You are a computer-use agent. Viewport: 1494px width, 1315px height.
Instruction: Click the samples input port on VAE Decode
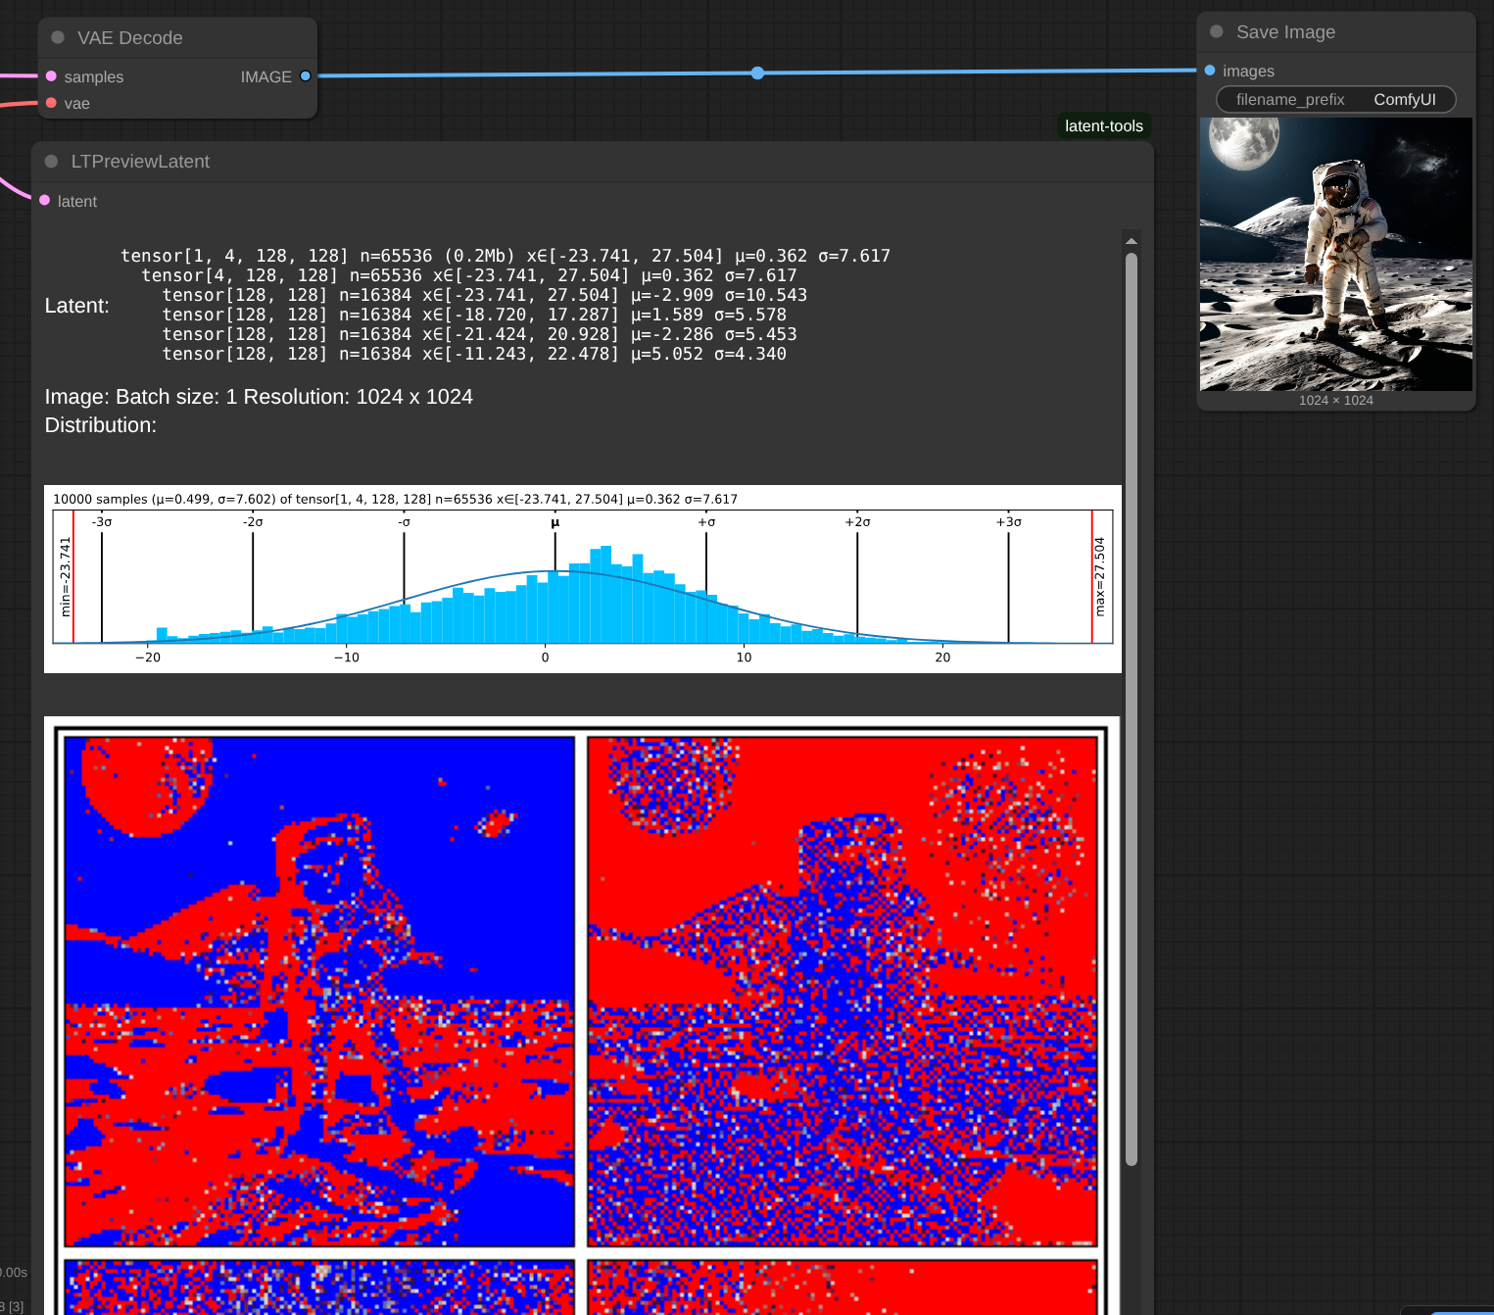[51, 76]
